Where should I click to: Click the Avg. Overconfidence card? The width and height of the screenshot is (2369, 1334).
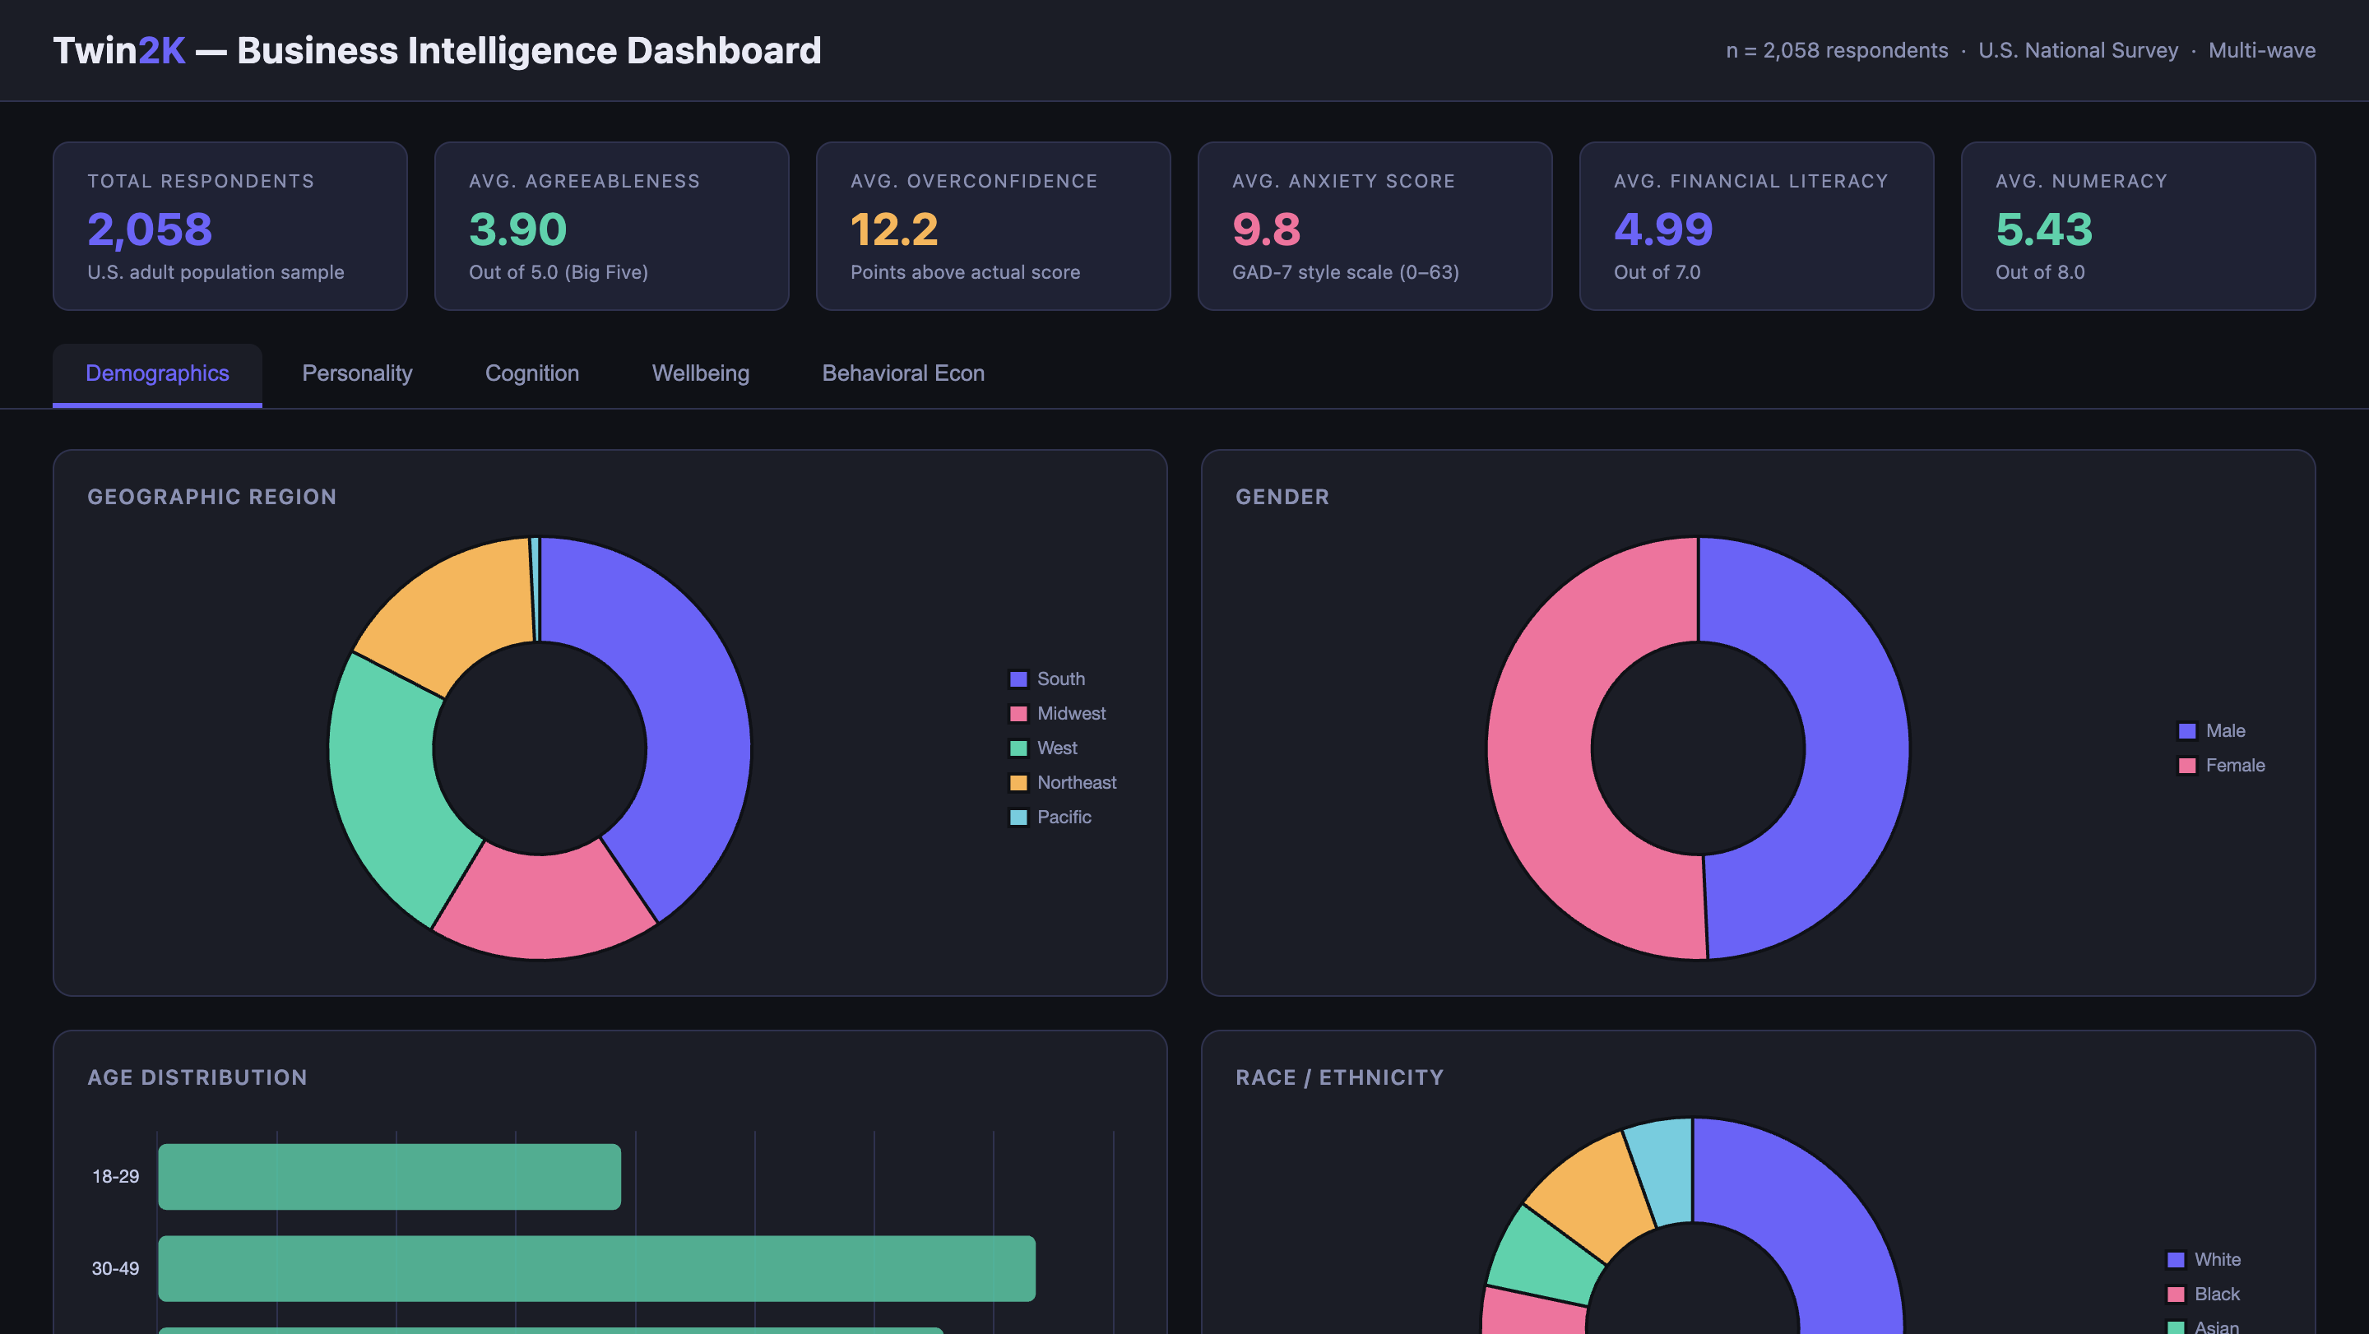coord(992,225)
